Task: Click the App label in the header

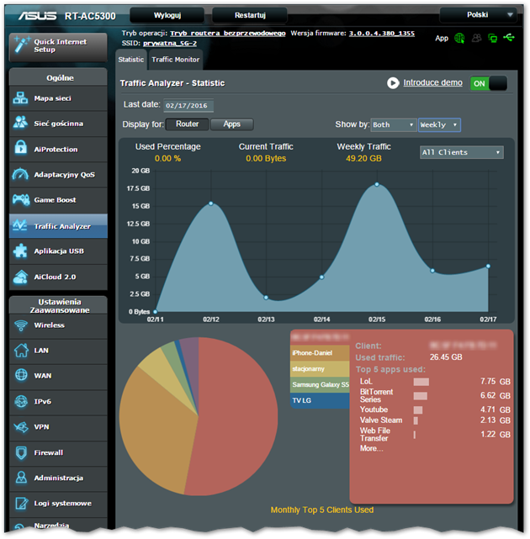Action: click(x=442, y=38)
